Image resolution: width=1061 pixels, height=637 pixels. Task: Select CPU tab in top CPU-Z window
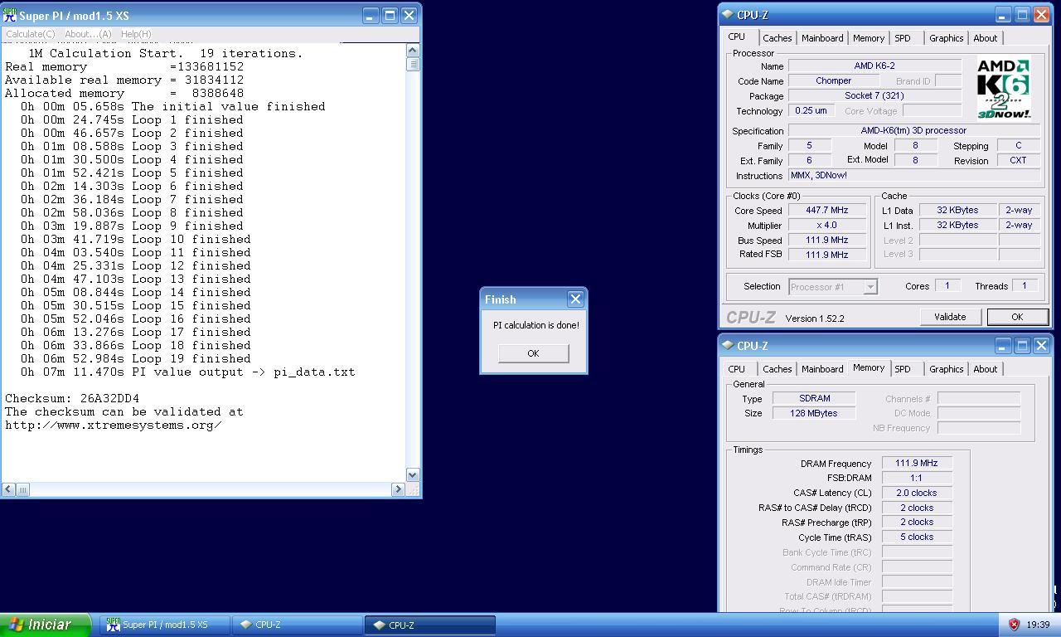(x=737, y=36)
